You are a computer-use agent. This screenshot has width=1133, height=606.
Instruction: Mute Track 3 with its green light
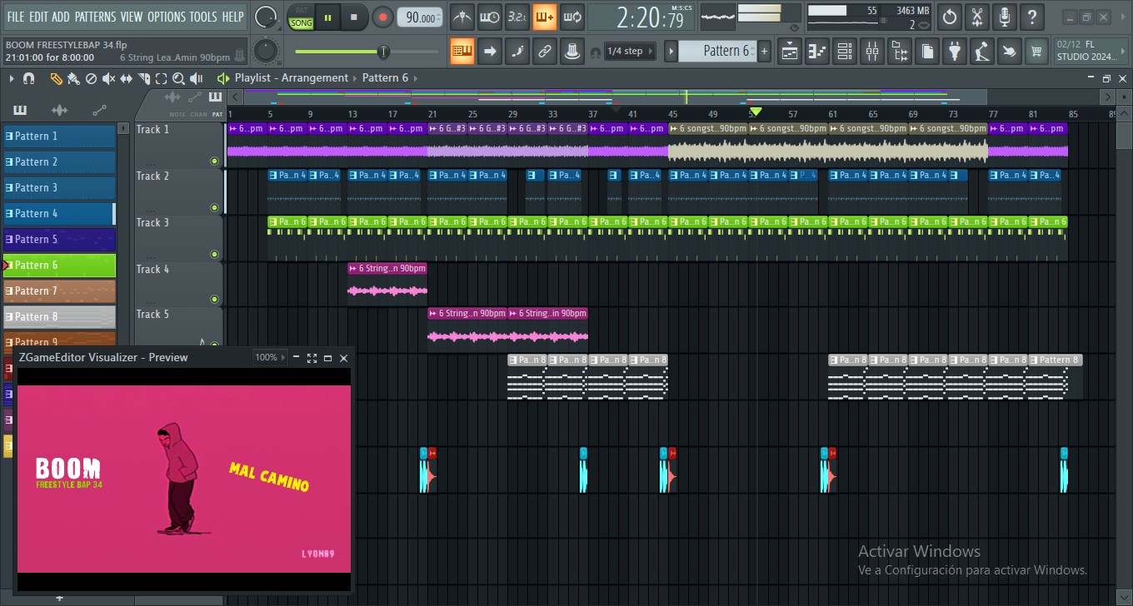[214, 254]
